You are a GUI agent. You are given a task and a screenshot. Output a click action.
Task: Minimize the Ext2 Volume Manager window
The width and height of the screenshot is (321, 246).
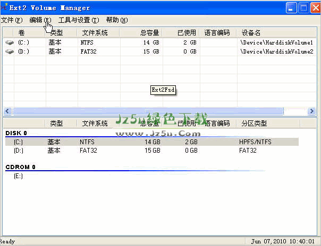pyautogui.click(x=291, y=8)
